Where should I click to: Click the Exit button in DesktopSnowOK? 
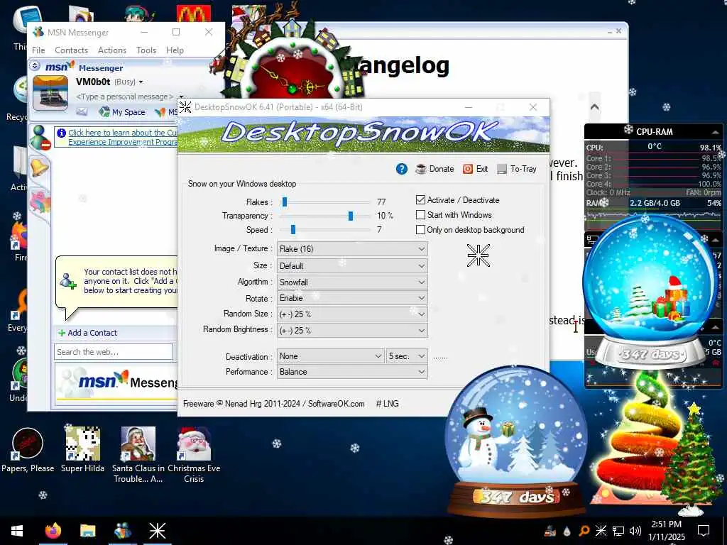coord(476,169)
